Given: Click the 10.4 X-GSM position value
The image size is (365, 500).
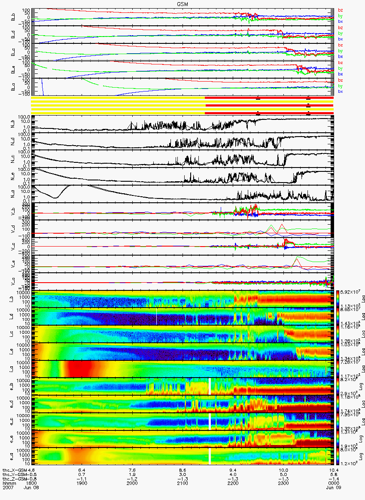Looking at the screenshot, I should pyautogui.click(x=334, y=470).
